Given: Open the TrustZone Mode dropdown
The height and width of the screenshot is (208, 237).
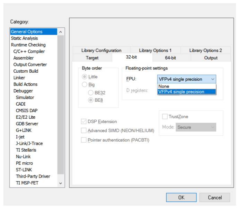Looking at the screenshot, I should click(196, 127).
